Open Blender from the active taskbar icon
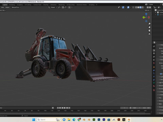Screen dimensions: 163x122 coord(129,120)
